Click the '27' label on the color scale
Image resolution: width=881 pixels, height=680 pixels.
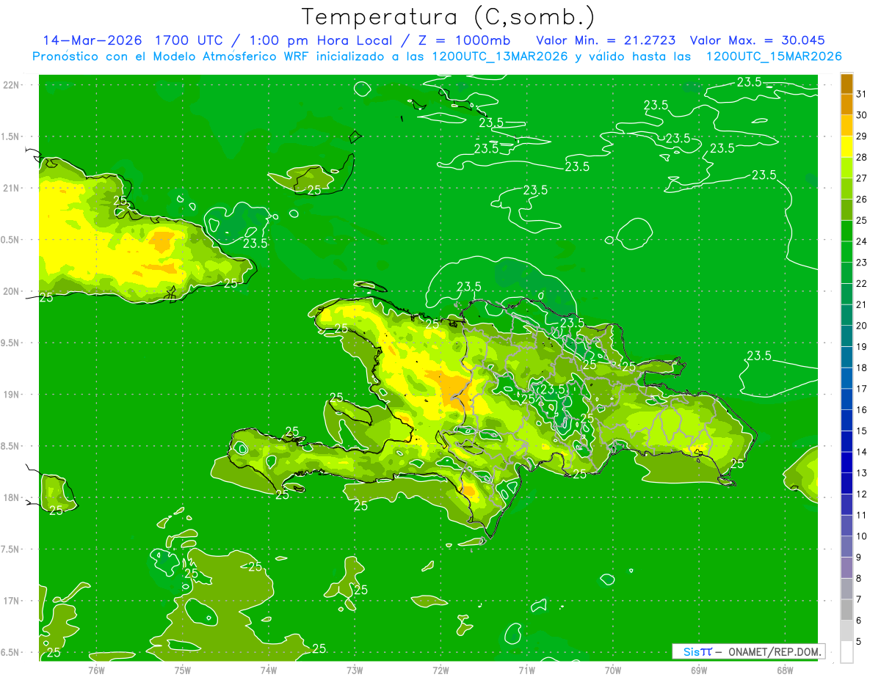861,178
